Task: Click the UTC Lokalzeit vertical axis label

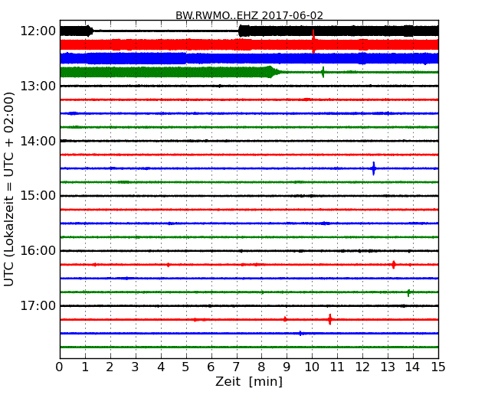Action: pos(9,189)
